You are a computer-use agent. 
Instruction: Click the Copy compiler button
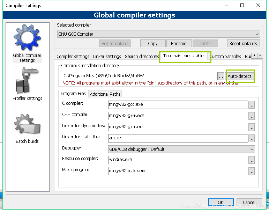click(152, 44)
